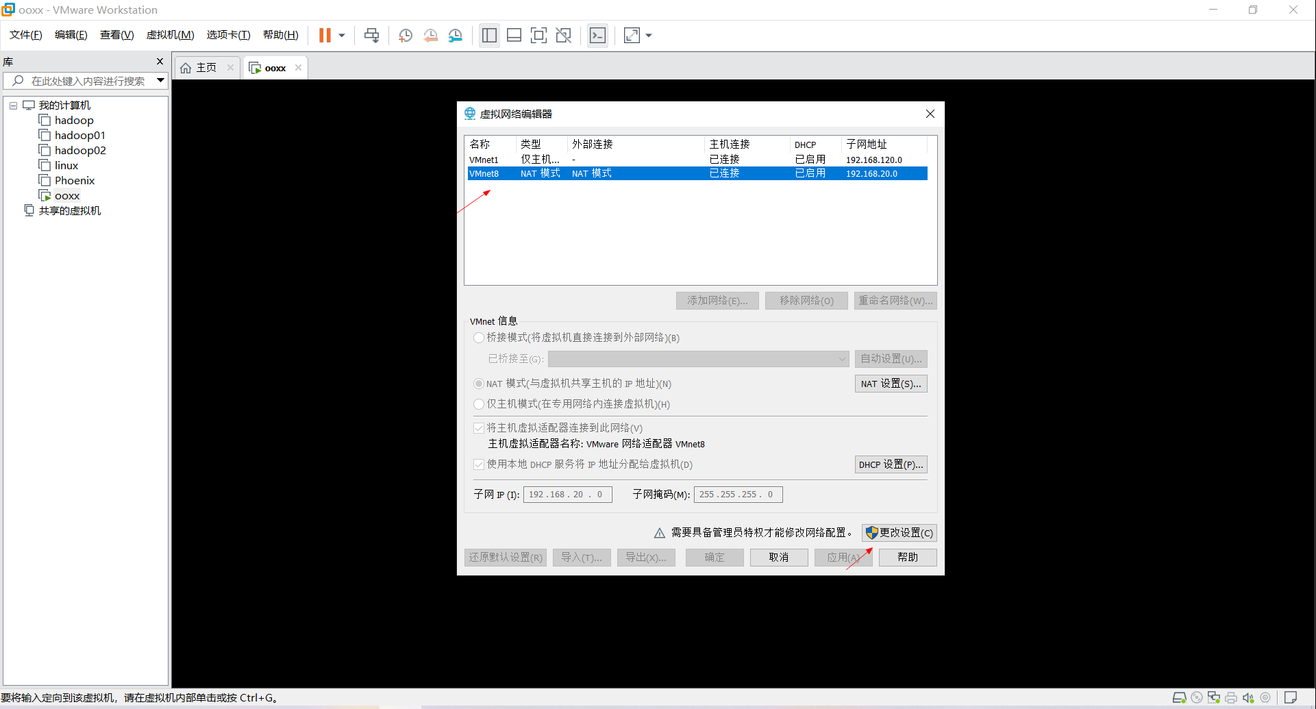Select the 仅主机模式 radio button
Screen dimensions: 1316x709
coord(478,404)
